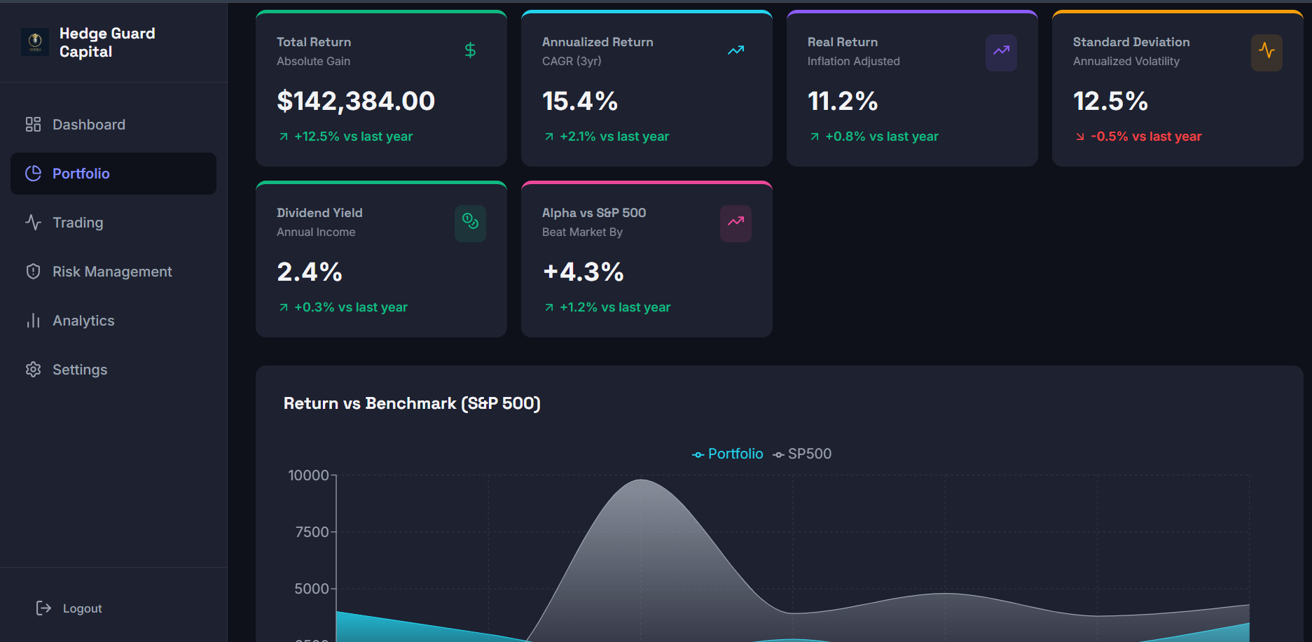Toggle the Portfolio series in chart legend
The height and width of the screenshot is (642, 1312).
pyautogui.click(x=728, y=454)
